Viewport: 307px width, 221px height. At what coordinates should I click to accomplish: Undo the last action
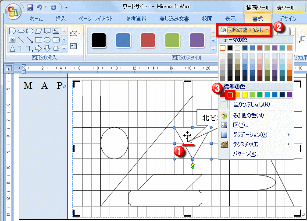pos(39,7)
